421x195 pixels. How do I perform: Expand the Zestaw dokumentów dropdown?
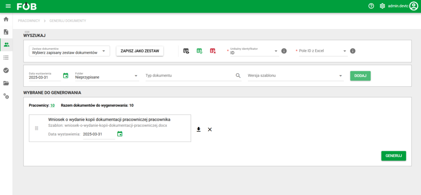[104, 51]
